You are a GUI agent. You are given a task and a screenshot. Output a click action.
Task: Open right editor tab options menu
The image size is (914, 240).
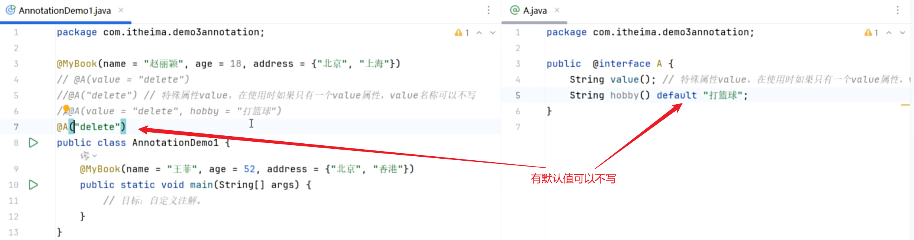(897, 10)
